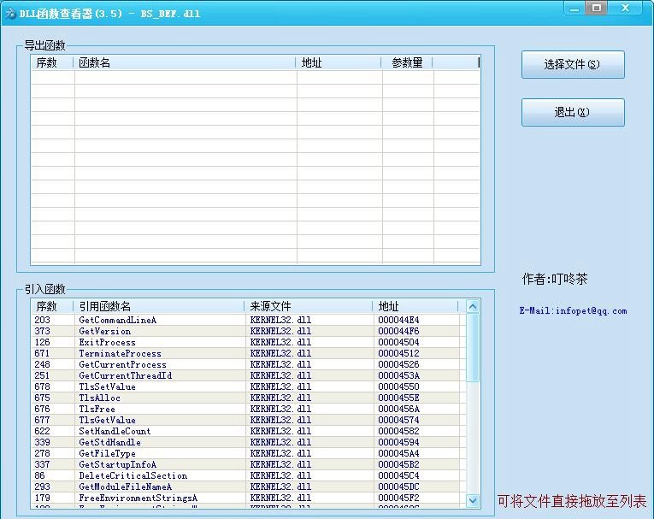Sort export list by 地址 column

339,62
